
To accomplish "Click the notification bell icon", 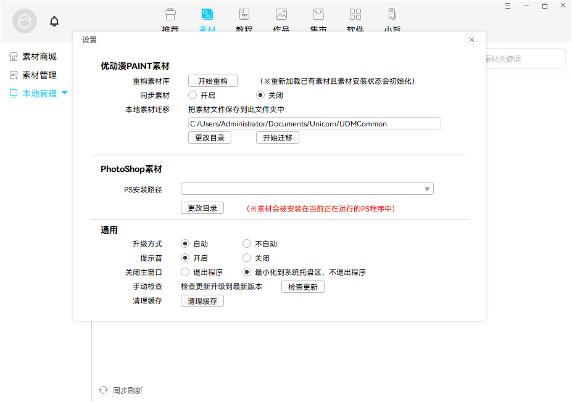I will [54, 20].
